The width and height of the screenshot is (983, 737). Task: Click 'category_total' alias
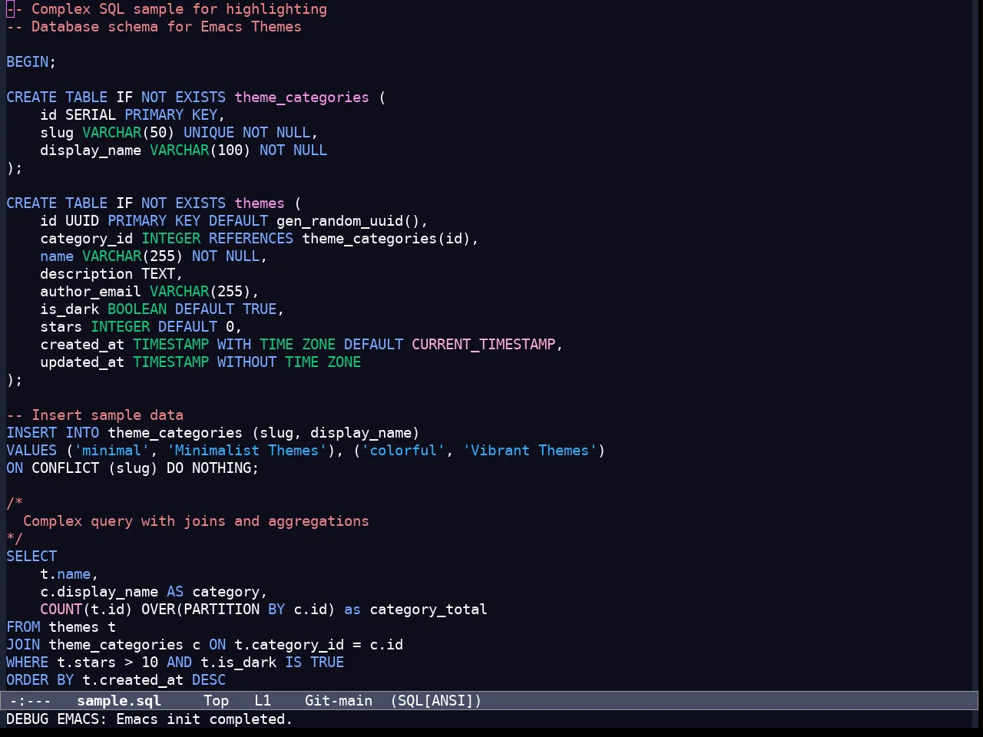(429, 610)
